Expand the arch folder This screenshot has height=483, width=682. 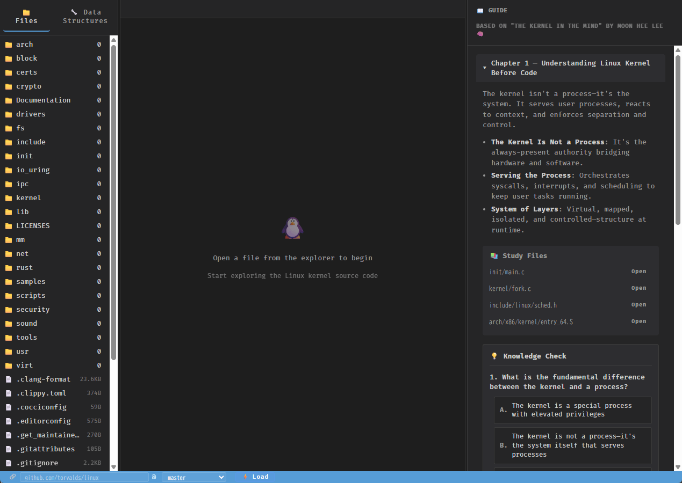[24, 45]
